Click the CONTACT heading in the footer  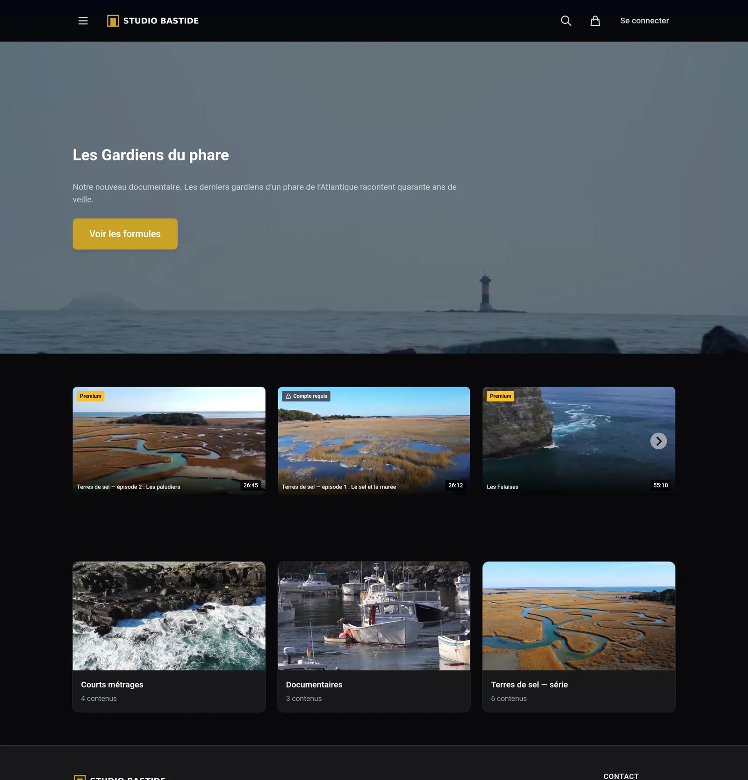tap(621, 776)
